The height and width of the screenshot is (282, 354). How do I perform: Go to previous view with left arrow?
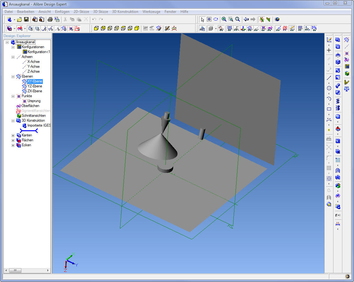coord(246,19)
